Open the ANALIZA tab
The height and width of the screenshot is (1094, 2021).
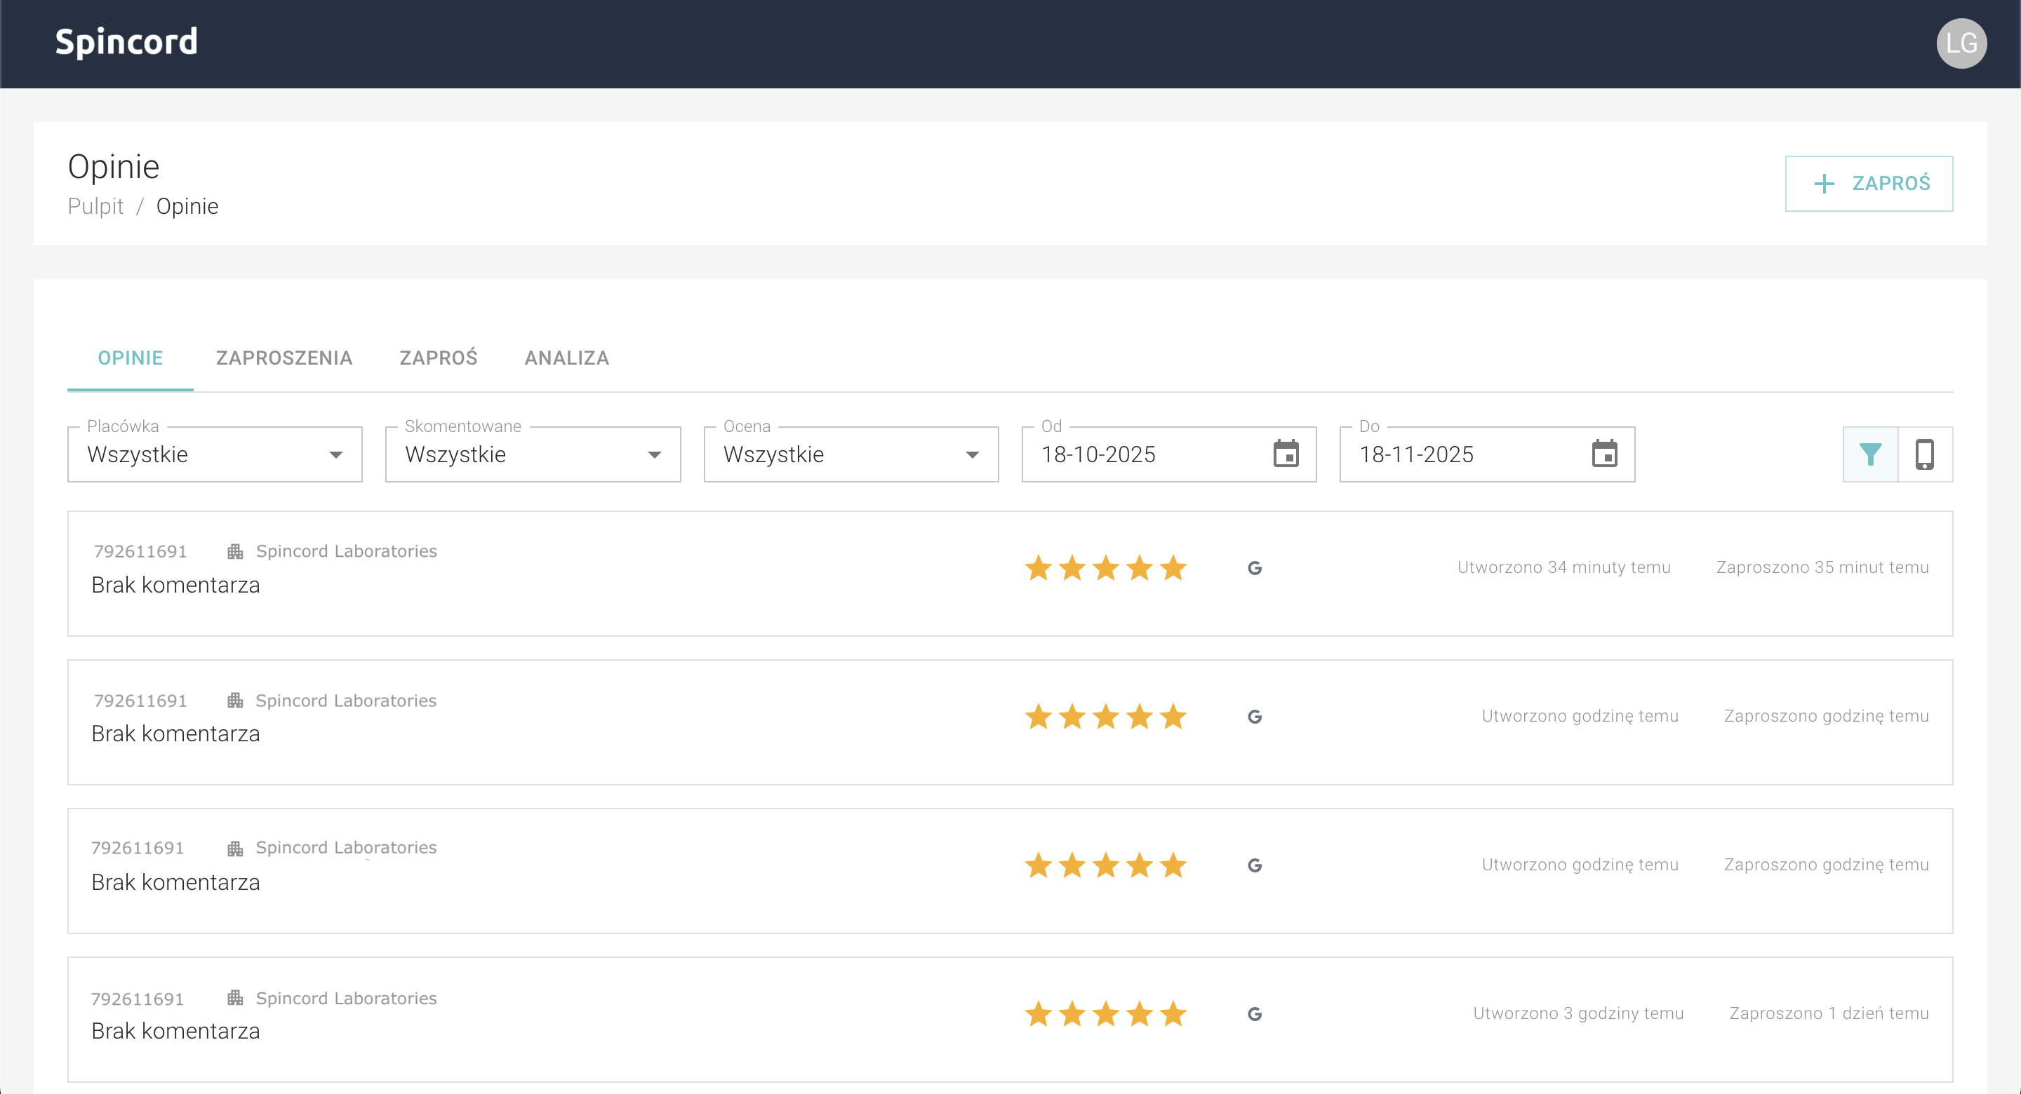coord(566,358)
